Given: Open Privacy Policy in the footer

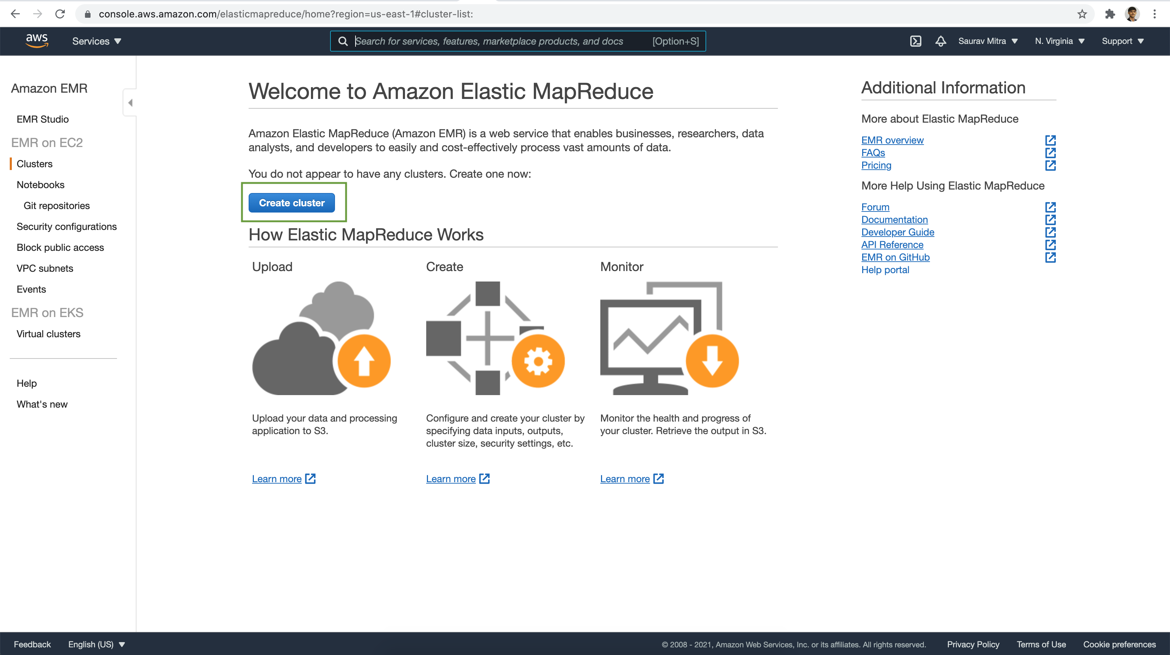Looking at the screenshot, I should click(973, 644).
